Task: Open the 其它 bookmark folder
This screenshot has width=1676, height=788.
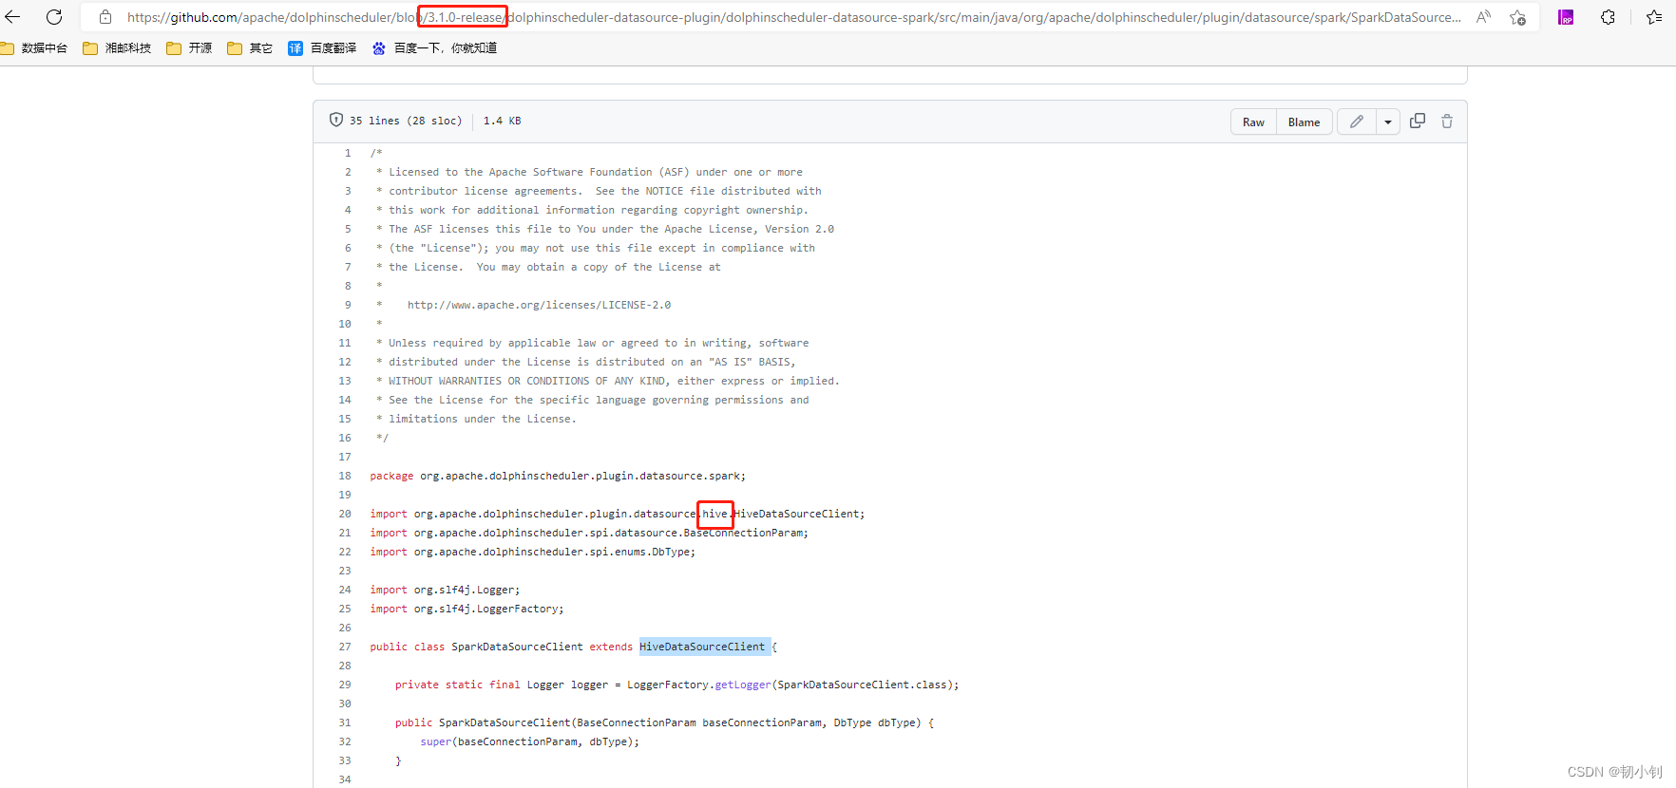Action: [250, 47]
